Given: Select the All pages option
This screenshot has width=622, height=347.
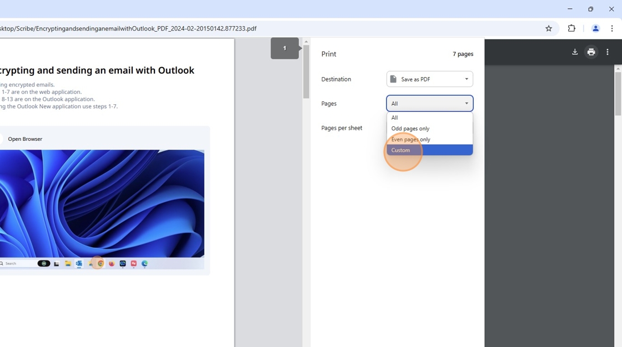Looking at the screenshot, I should pyautogui.click(x=430, y=118).
